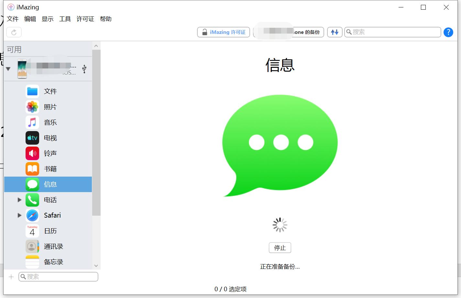
Task: Click the iMazing 许可证 toolbar button
Action: click(223, 32)
